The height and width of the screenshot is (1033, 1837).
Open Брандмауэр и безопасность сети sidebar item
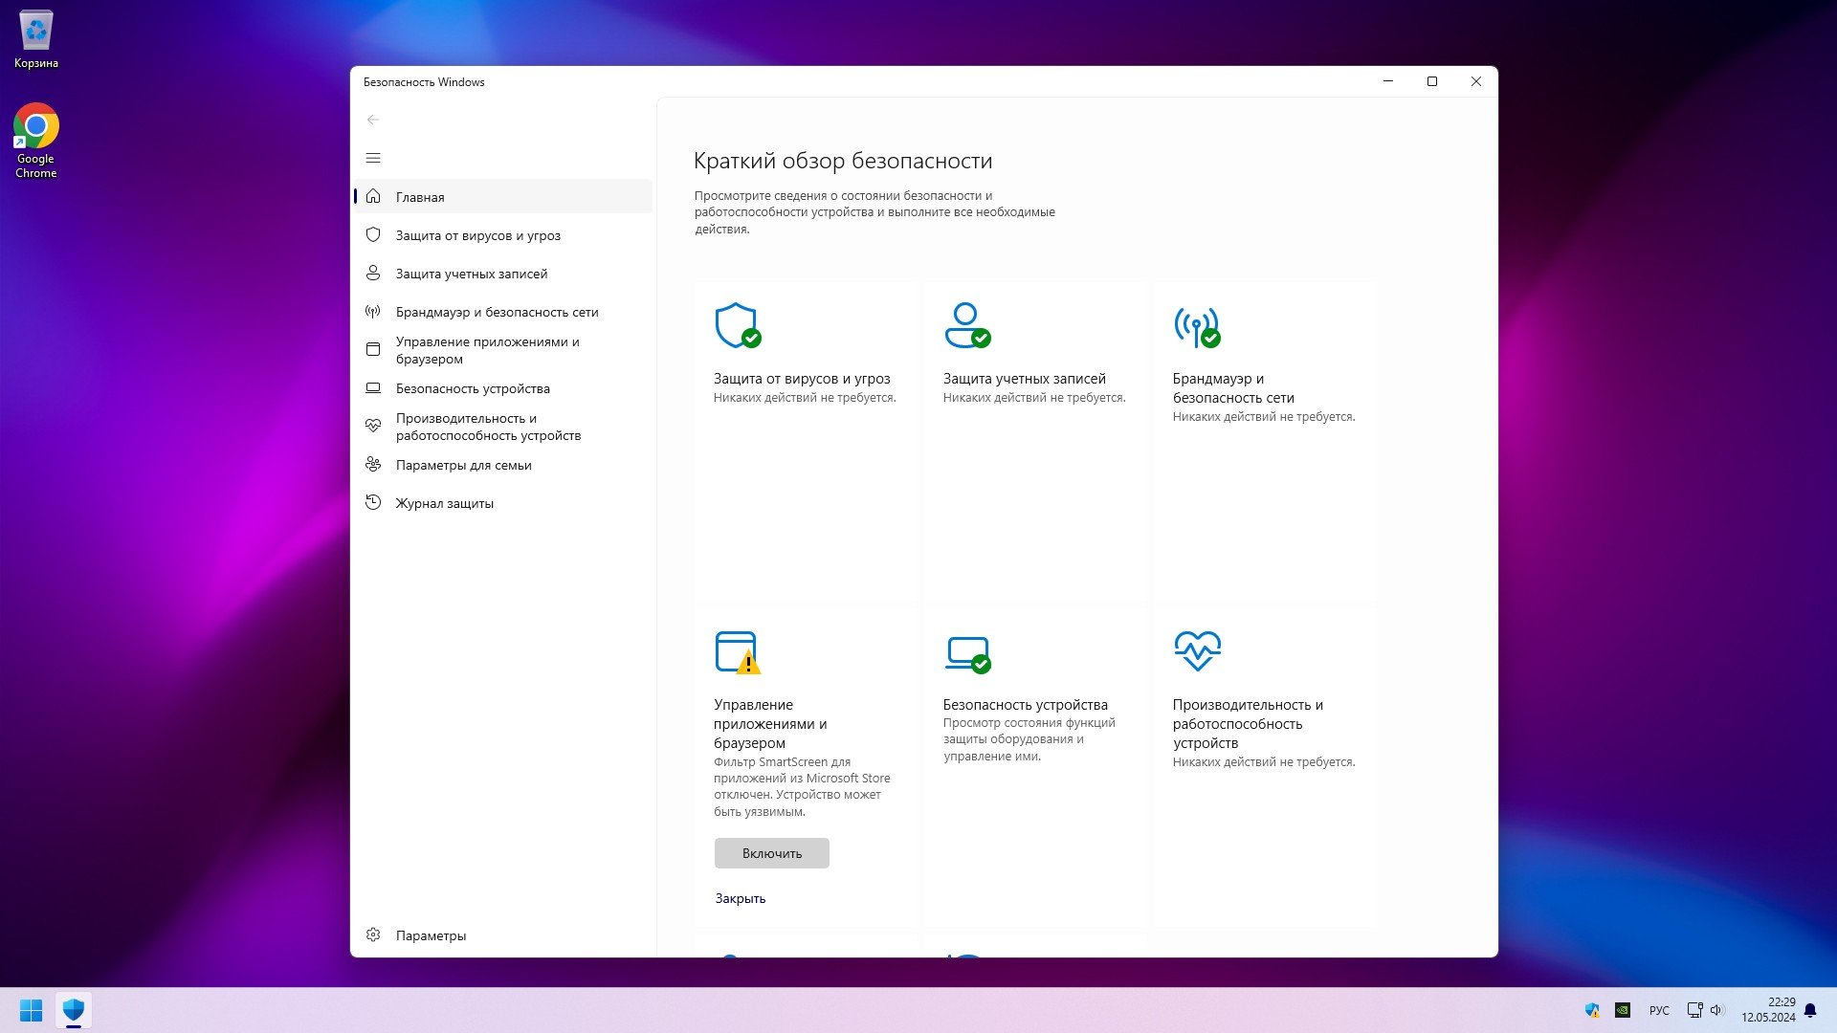(497, 312)
